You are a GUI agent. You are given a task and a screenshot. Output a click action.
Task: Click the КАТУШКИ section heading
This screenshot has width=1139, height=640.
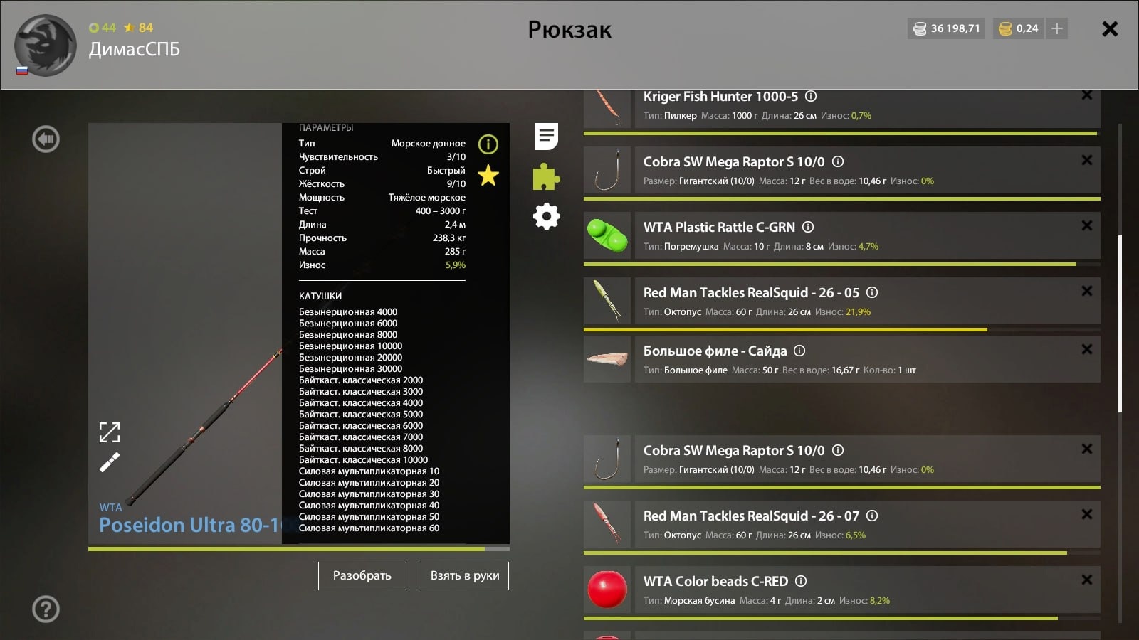[x=320, y=297]
